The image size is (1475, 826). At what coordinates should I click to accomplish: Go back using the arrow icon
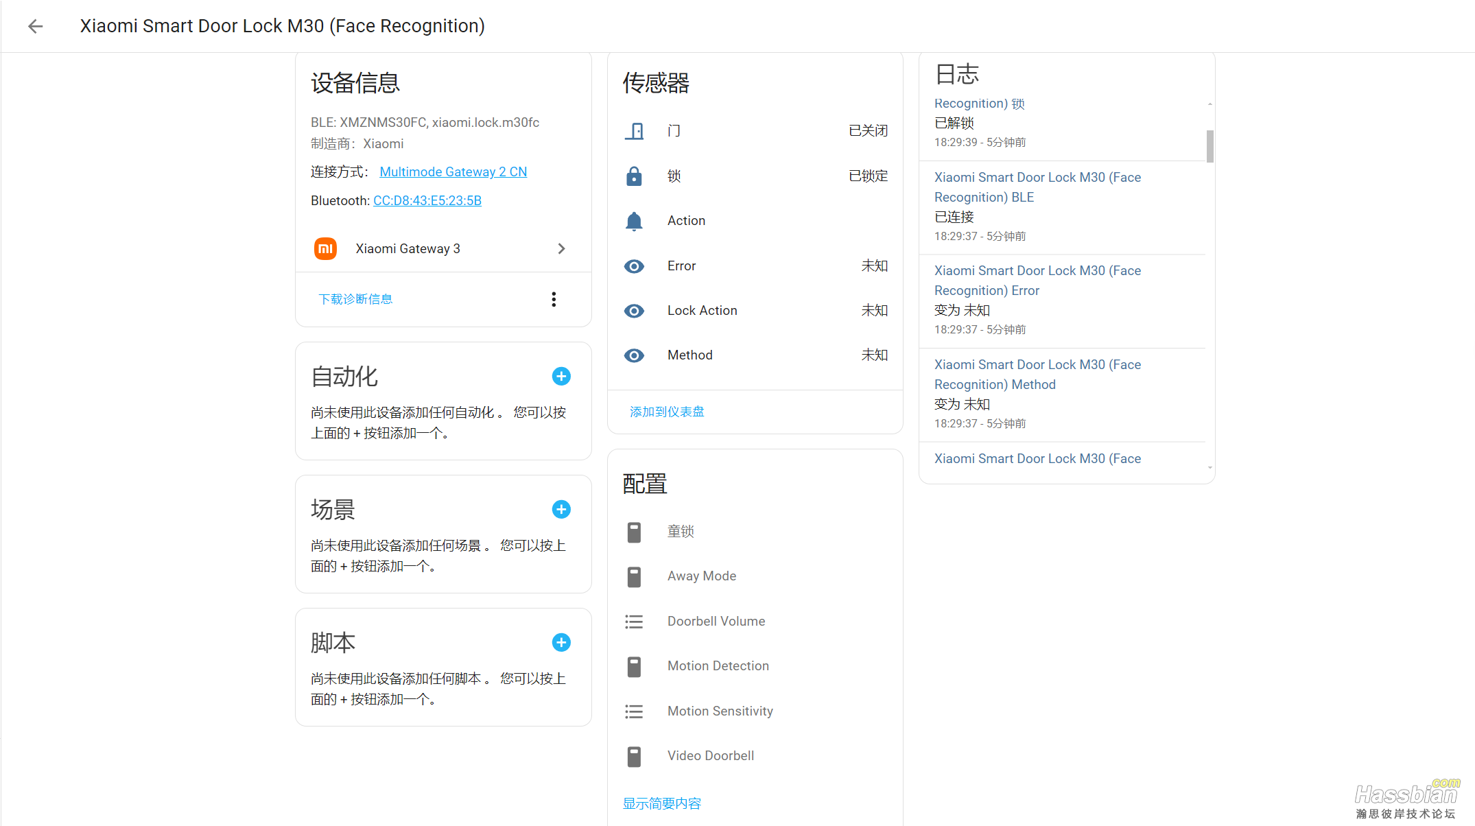click(x=36, y=26)
